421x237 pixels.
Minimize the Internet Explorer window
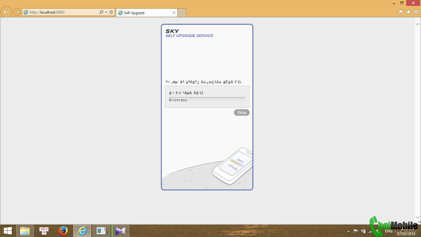394,3
